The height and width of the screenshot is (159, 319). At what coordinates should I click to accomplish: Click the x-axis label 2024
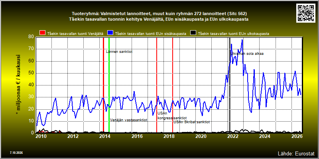coord(265,136)
